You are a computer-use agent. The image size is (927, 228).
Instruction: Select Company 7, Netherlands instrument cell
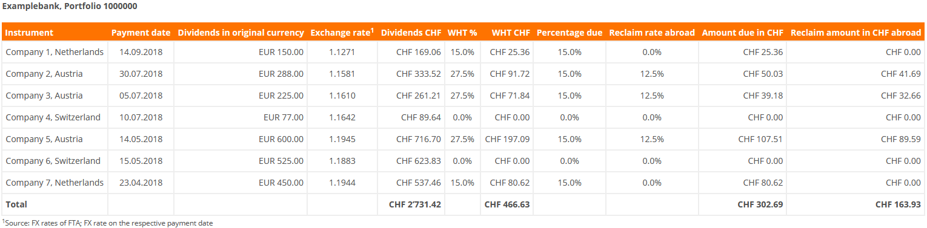55,183
